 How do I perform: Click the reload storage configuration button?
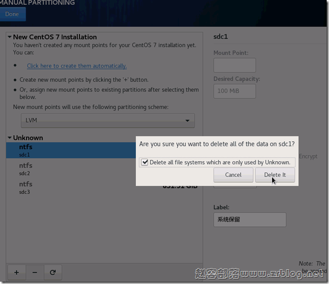click(53, 272)
